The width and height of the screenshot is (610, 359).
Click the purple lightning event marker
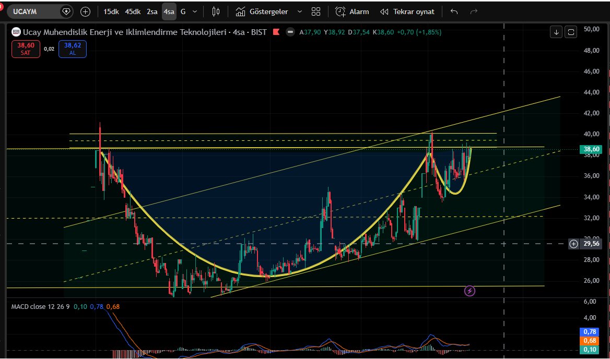470,291
